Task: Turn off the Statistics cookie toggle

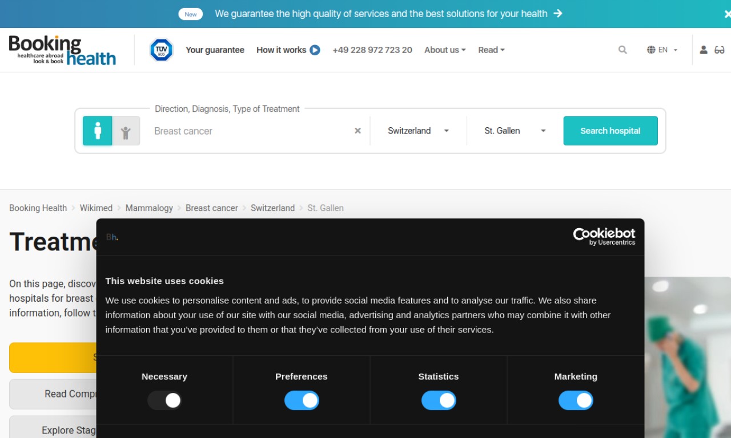Action: [439, 400]
